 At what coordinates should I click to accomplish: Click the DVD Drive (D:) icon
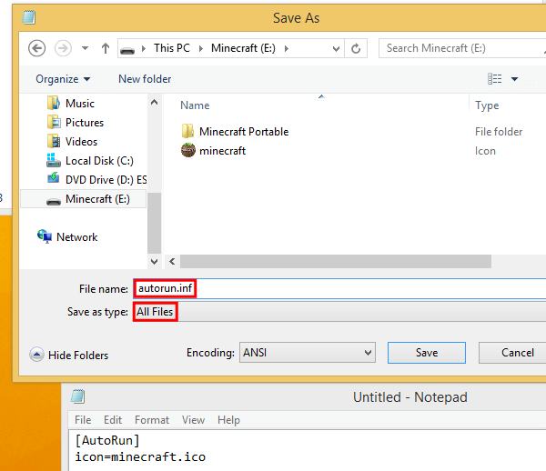[54, 178]
